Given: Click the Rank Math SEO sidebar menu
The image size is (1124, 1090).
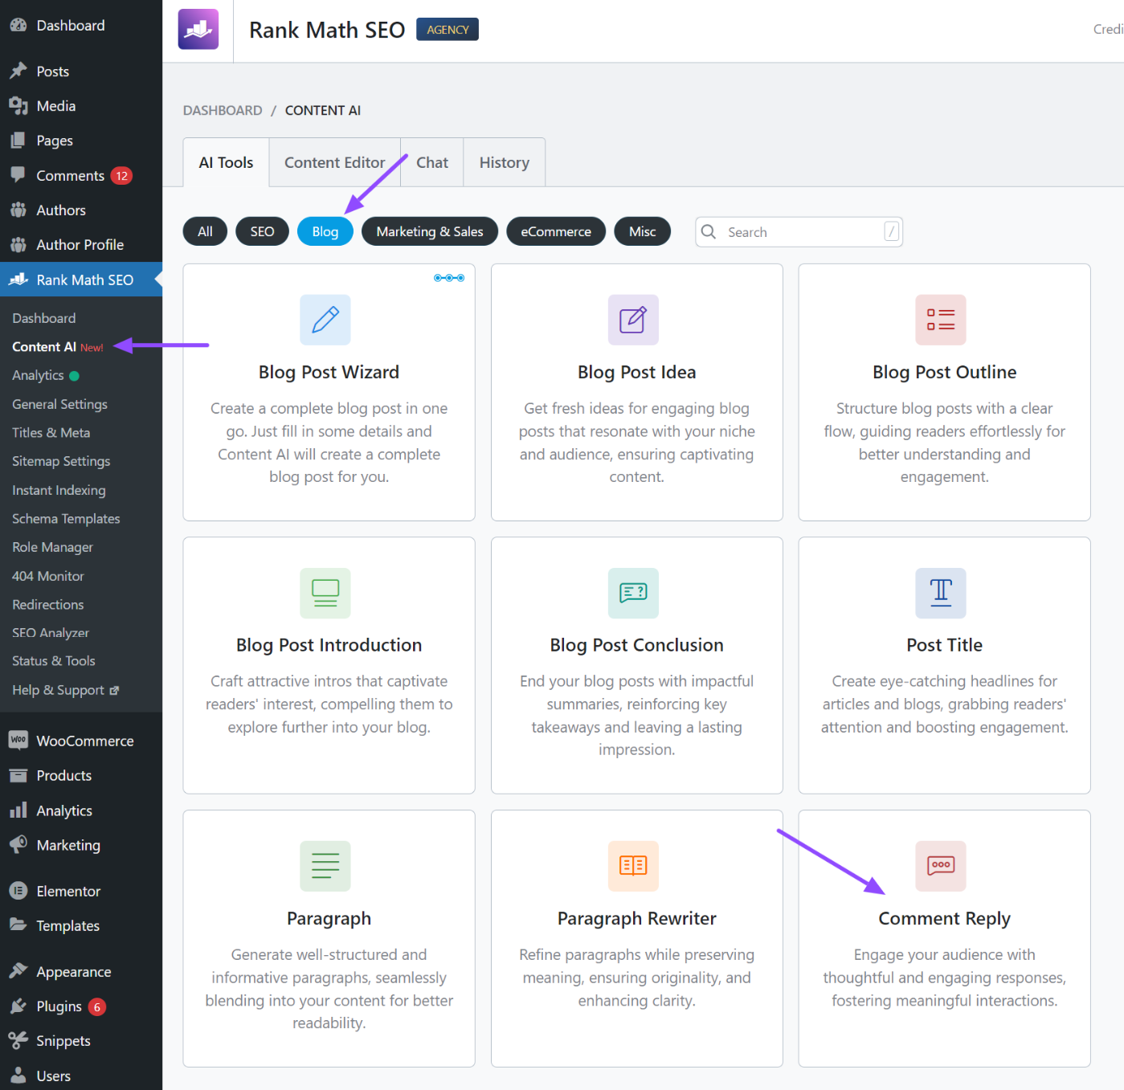Looking at the screenshot, I should (81, 280).
